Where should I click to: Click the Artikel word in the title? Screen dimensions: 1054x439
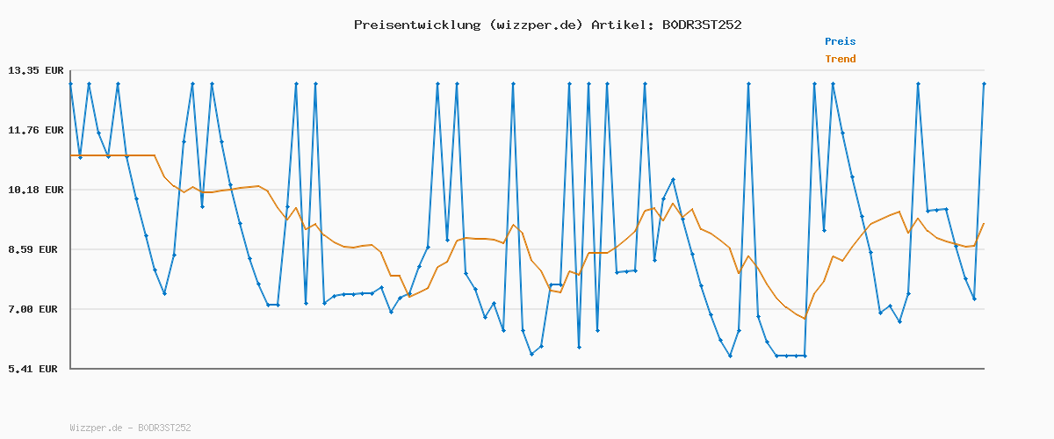pyautogui.click(x=623, y=25)
